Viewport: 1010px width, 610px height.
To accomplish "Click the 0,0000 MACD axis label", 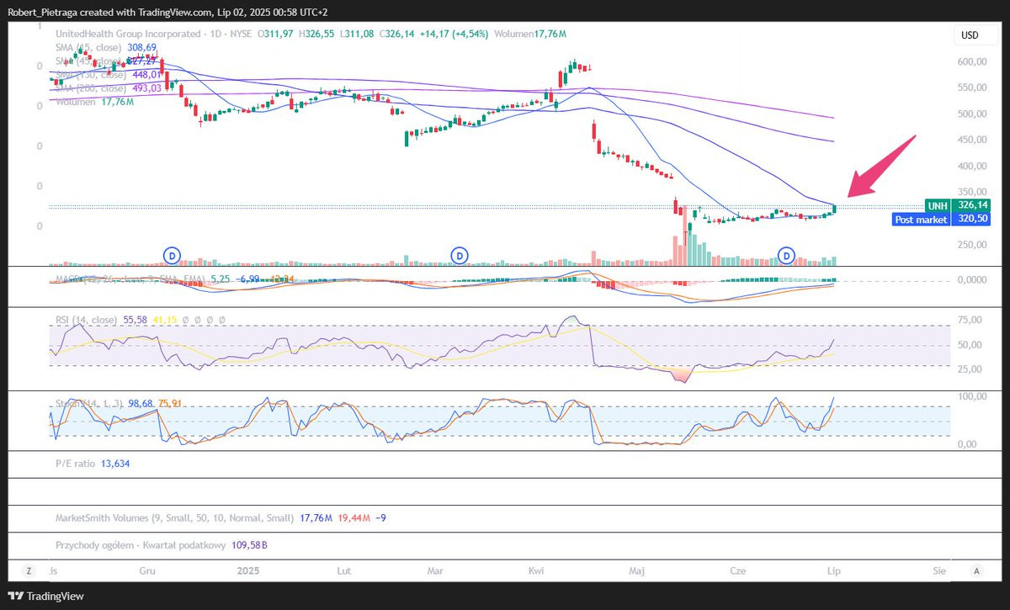I will click(970, 280).
